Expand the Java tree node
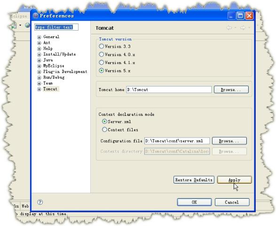 pyautogui.click(x=39, y=60)
